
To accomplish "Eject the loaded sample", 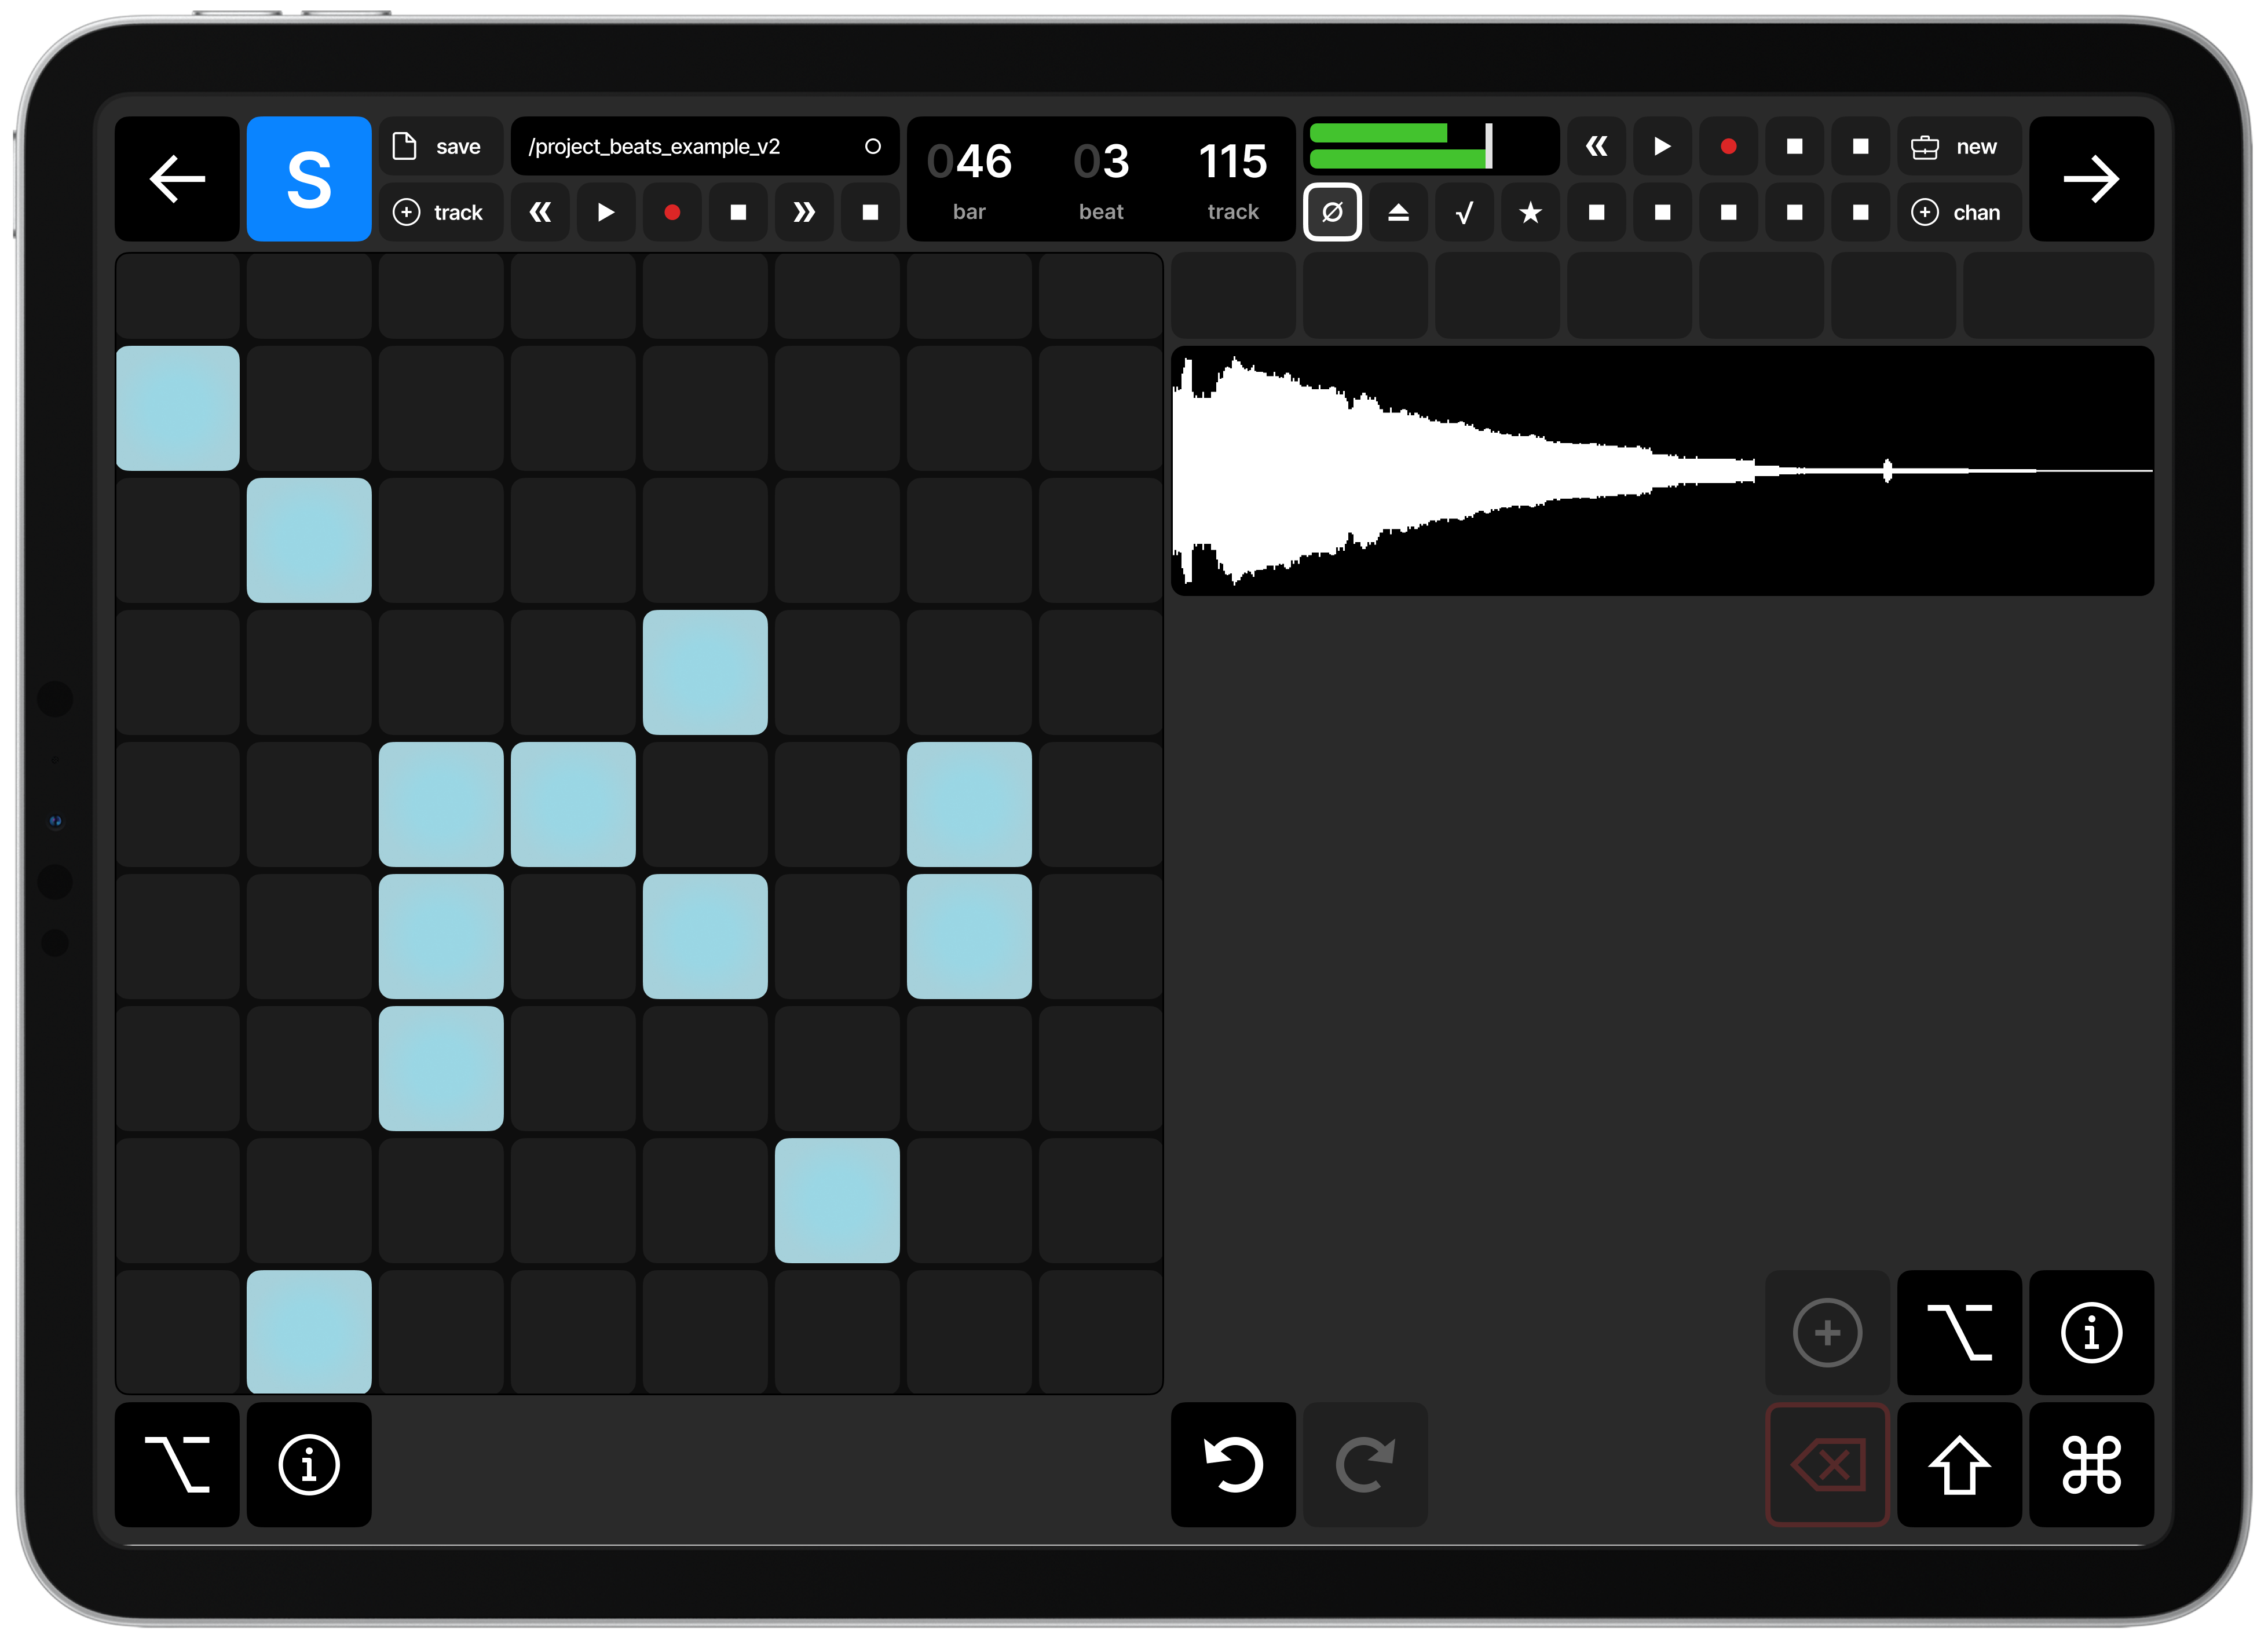I will click(1399, 212).
